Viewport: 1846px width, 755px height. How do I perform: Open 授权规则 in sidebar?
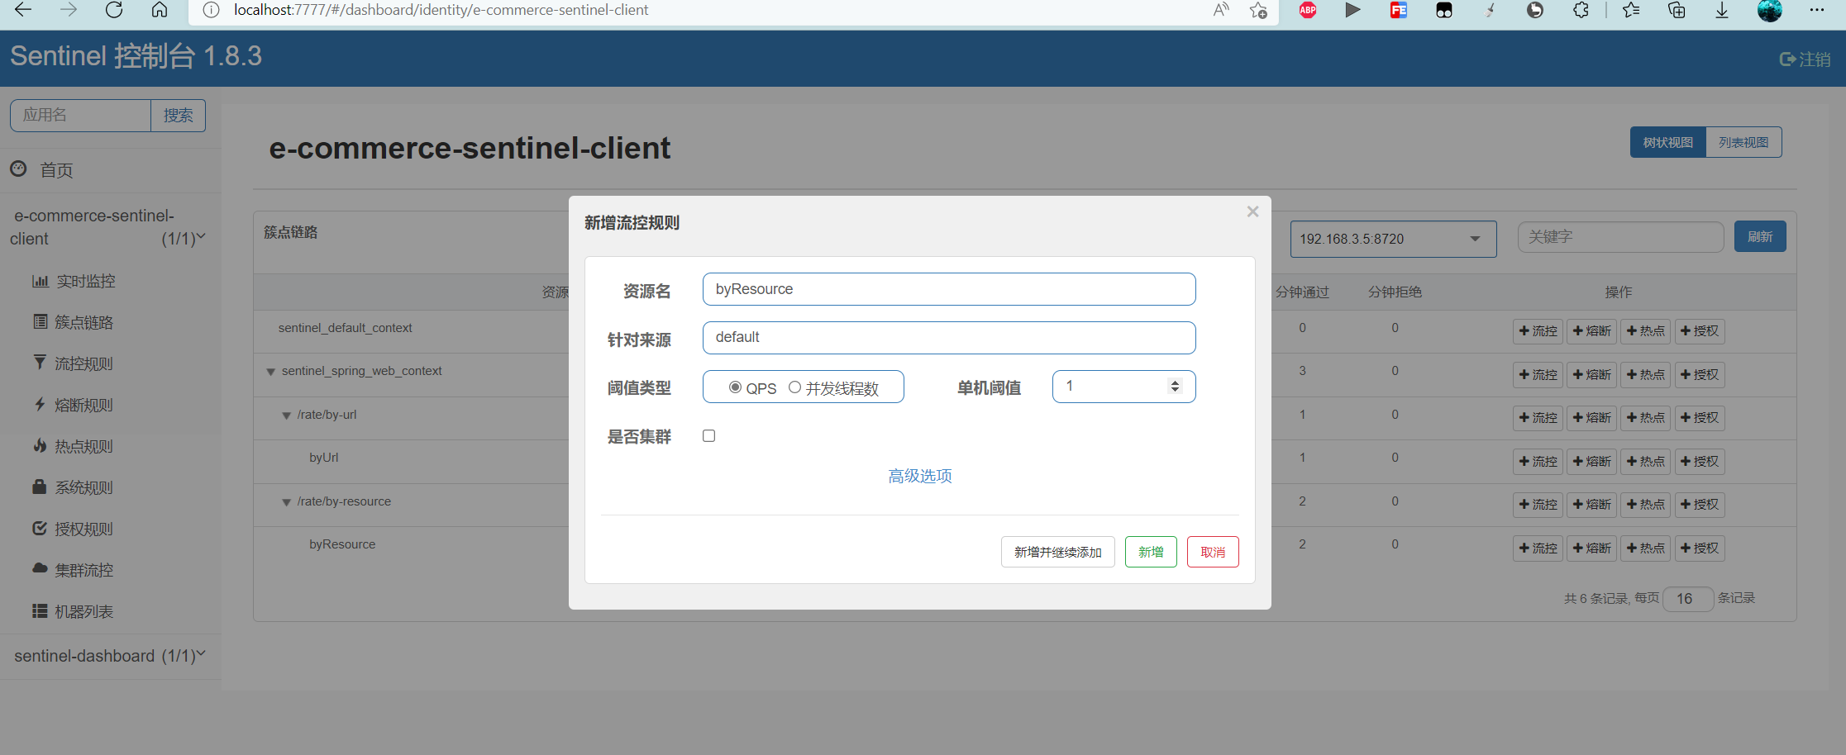pos(83,529)
